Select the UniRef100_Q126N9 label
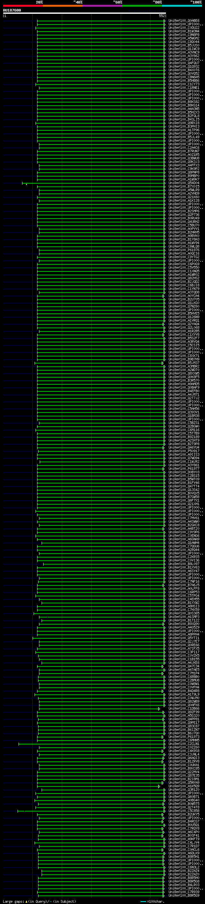The width and height of the screenshot is (205, 904). (184, 317)
